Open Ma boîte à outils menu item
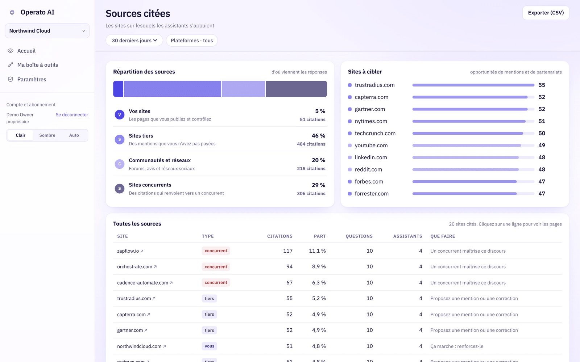 click(x=47, y=65)
